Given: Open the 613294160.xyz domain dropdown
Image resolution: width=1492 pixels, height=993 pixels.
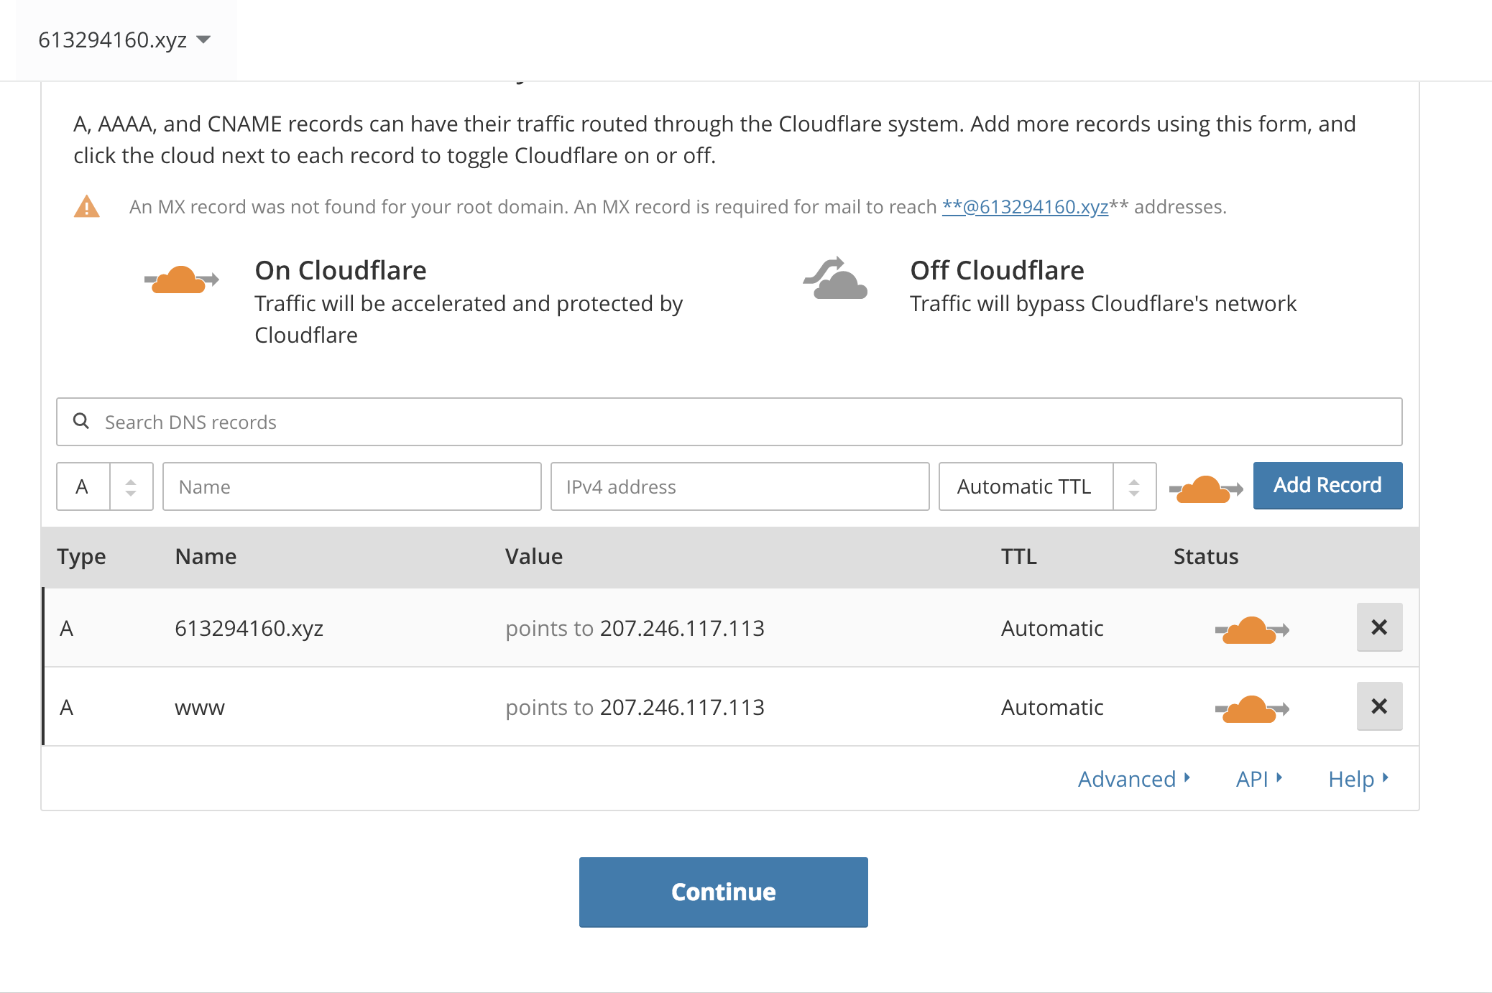Looking at the screenshot, I should (124, 40).
